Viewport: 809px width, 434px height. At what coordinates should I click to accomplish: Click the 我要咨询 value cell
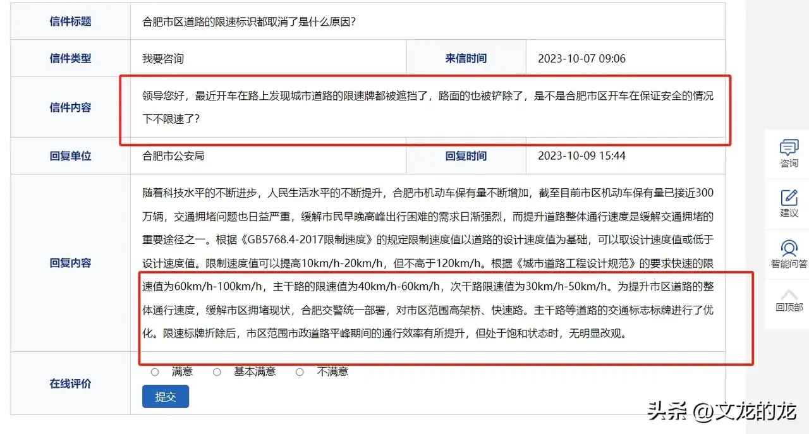(268, 58)
